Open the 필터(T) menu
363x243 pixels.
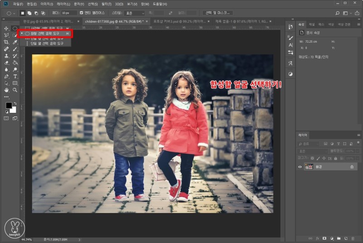[107, 4]
